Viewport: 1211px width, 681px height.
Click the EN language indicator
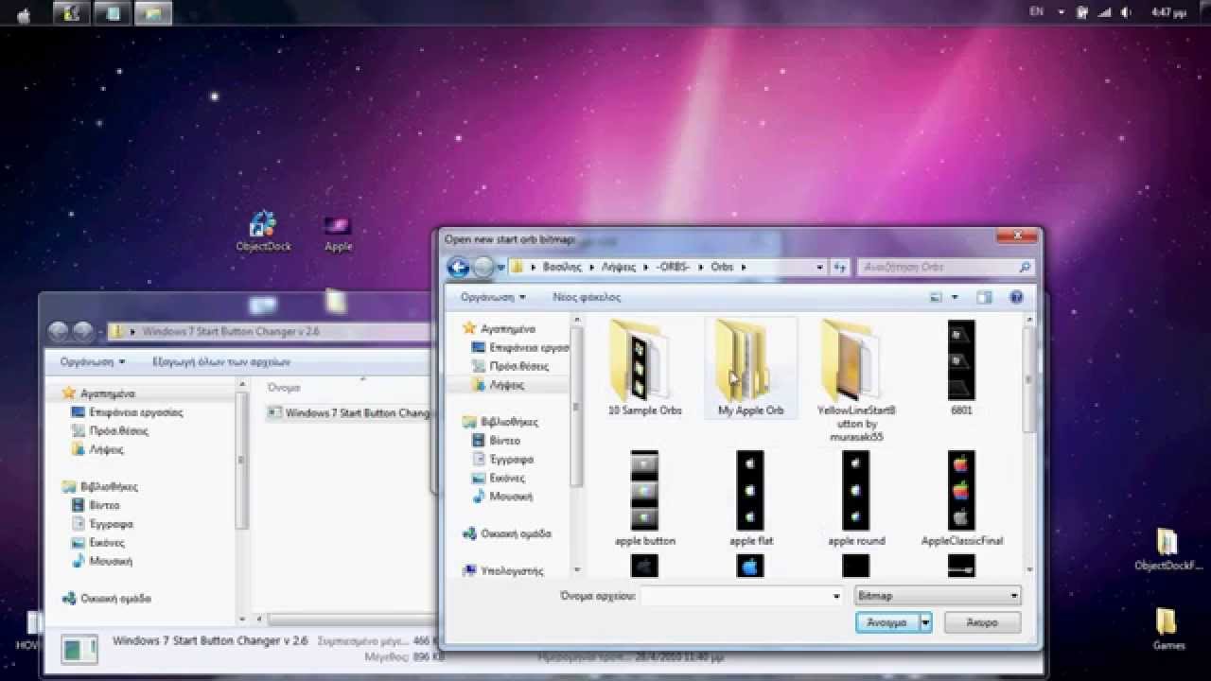[x=1036, y=12]
